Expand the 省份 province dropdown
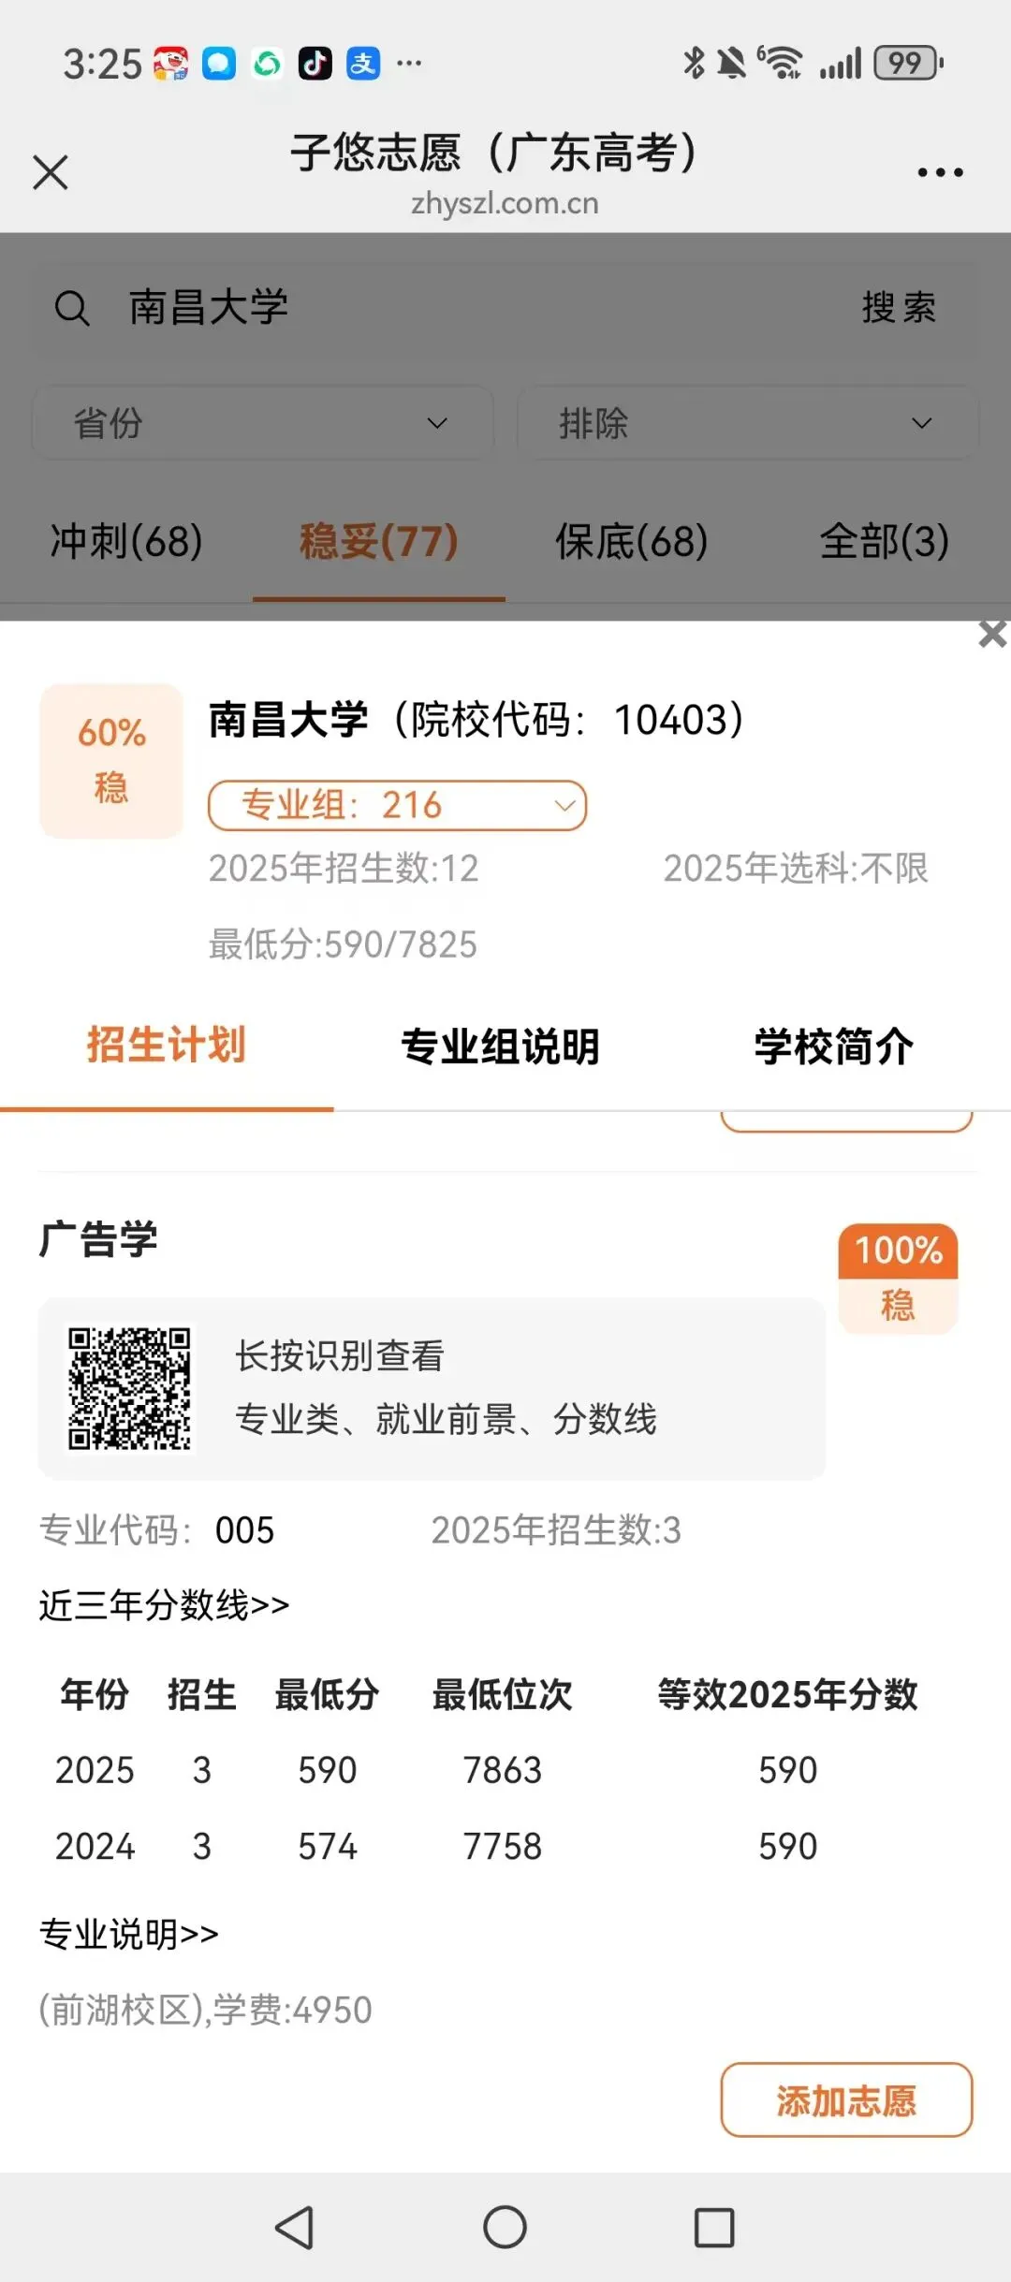Viewport: 1011px width, 2282px height. click(x=263, y=423)
